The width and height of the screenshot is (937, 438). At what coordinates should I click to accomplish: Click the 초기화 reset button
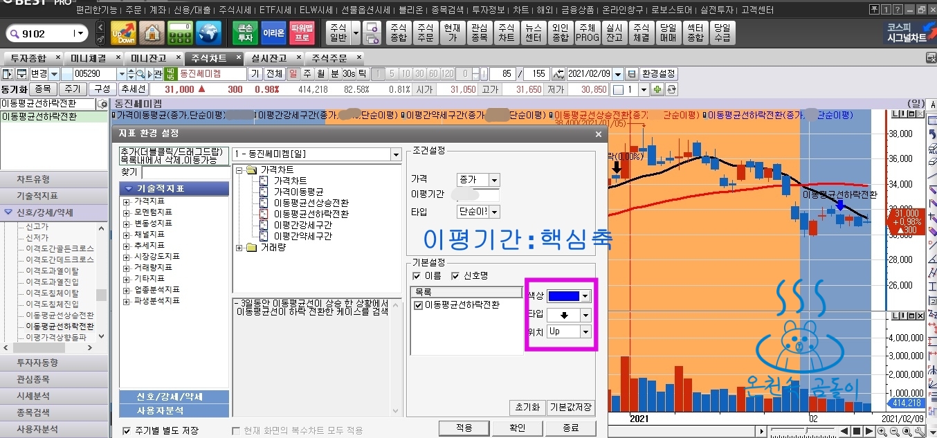[527, 407]
